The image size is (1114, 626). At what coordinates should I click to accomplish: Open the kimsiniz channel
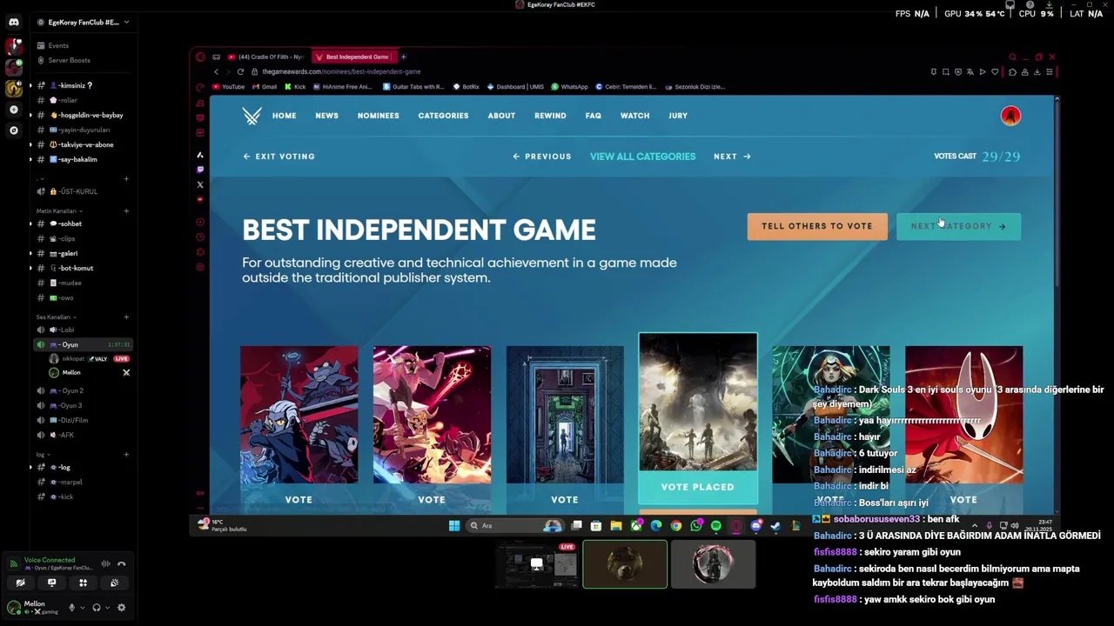click(x=83, y=85)
